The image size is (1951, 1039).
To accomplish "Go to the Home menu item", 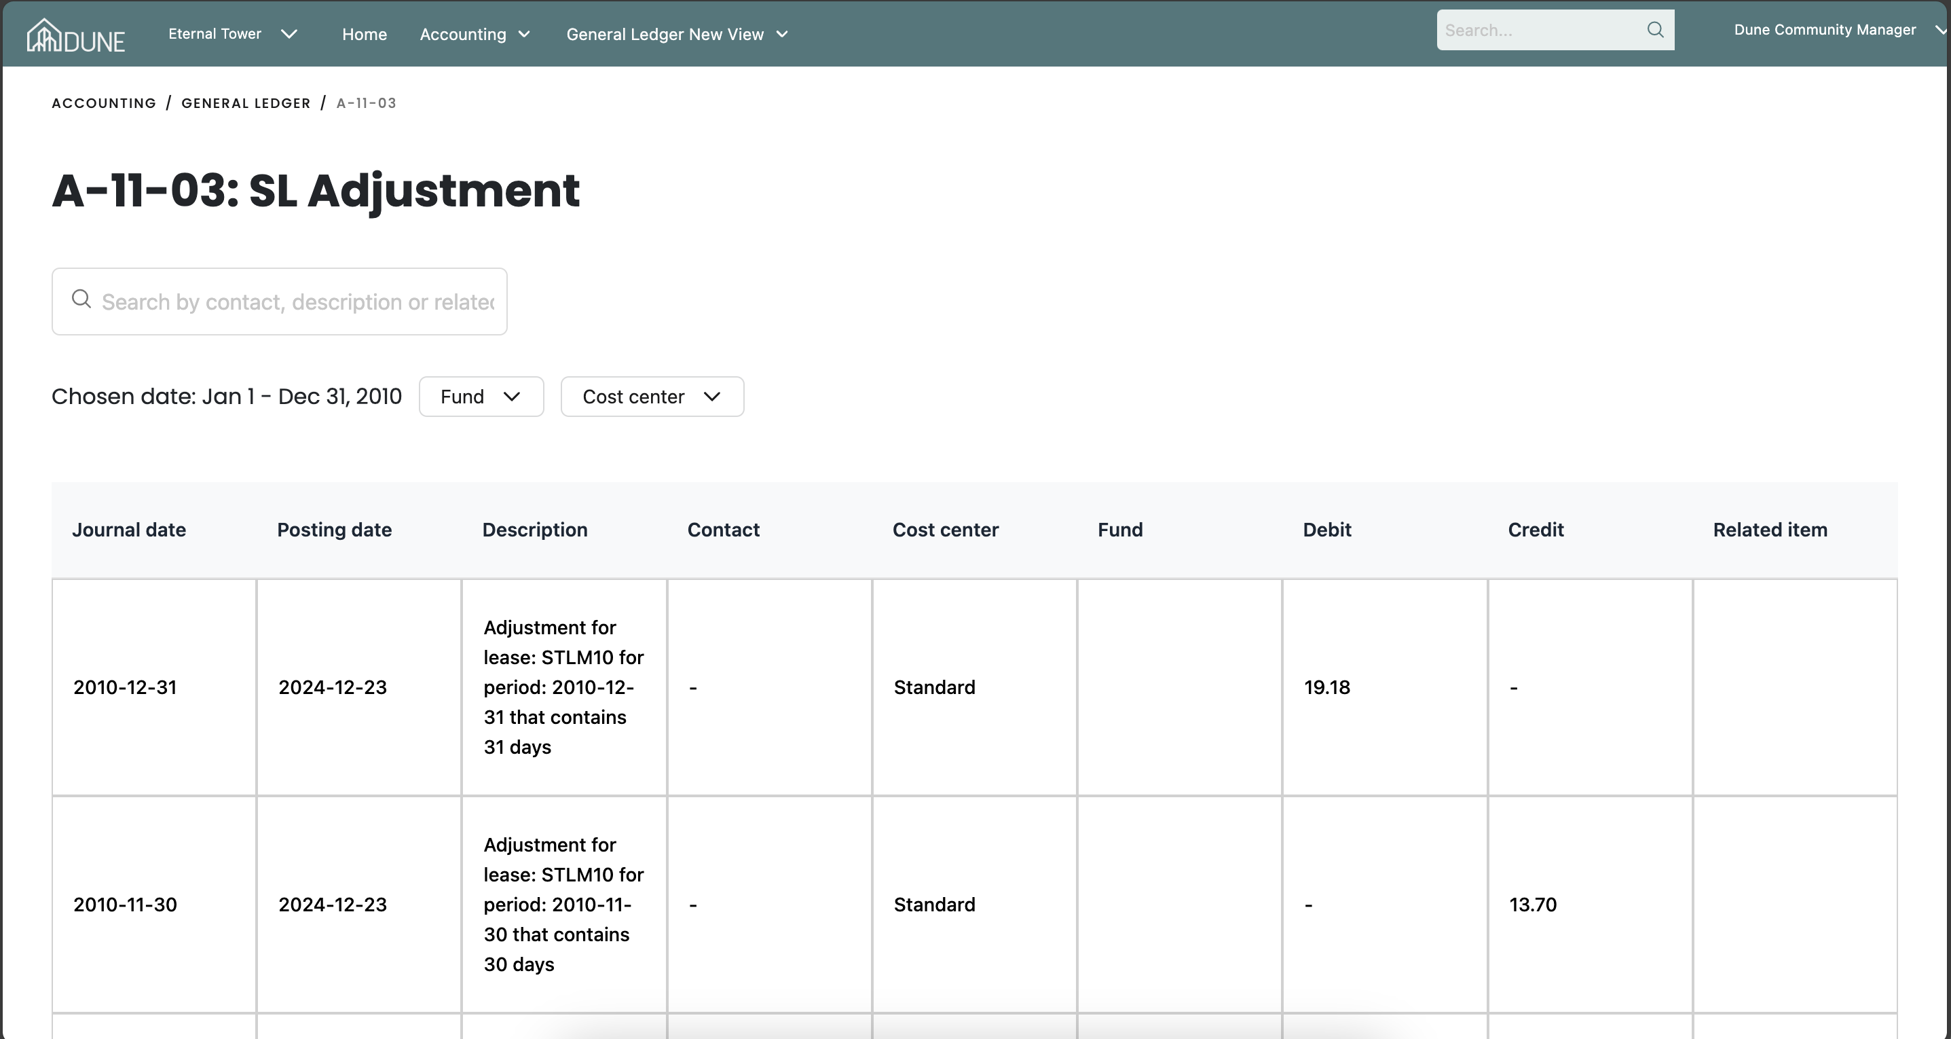I will [x=365, y=34].
